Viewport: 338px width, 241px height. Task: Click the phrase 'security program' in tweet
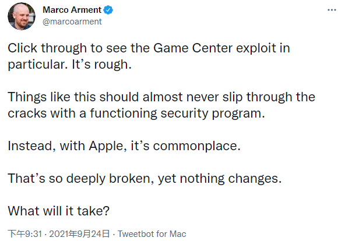[x=213, y=114]
